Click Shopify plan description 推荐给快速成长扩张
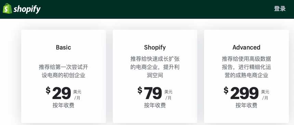 155,67
